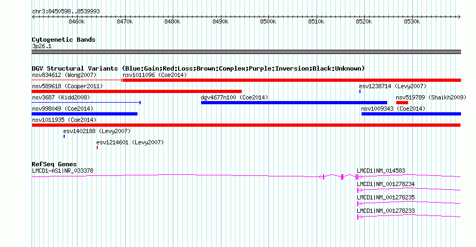
Task: Click the nsv519789 (Shaikh2009) red bar
Action: (x=402, y=103)
